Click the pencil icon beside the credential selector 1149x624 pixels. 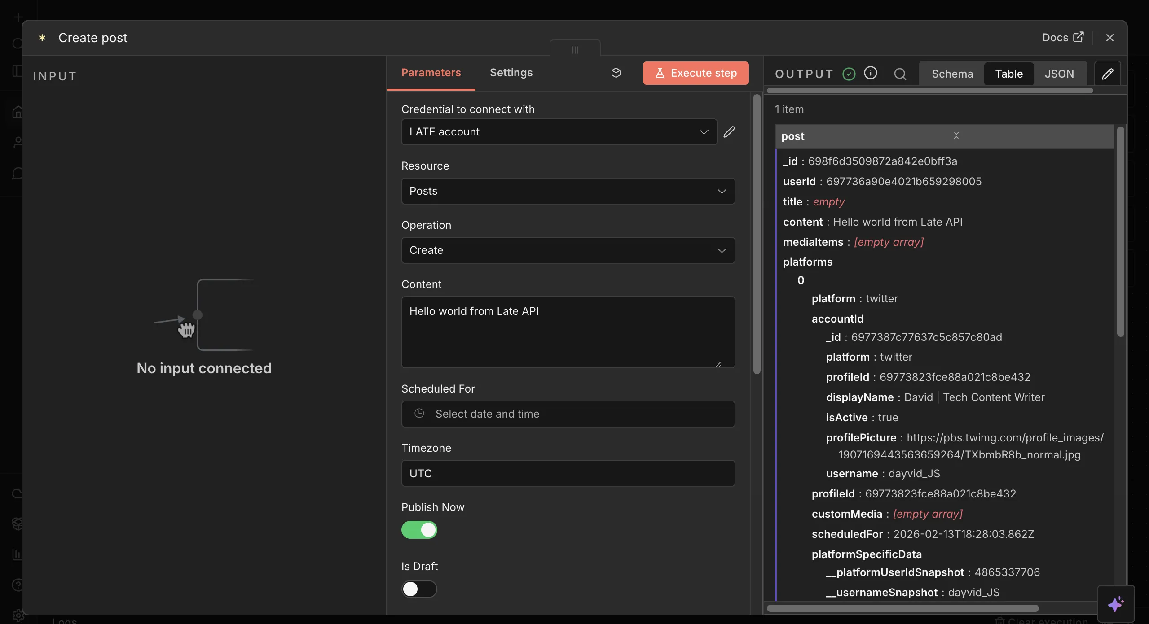pos(729,131)
